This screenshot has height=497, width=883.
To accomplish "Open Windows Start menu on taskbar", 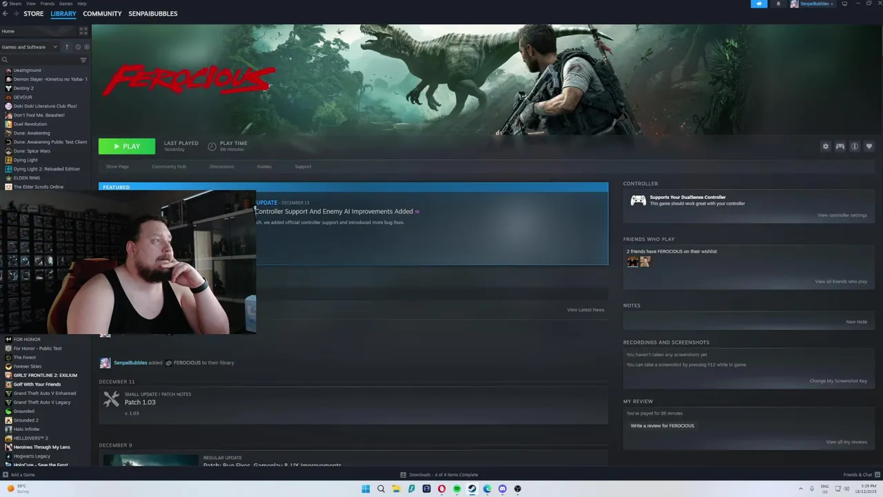I will click(366, 489).
